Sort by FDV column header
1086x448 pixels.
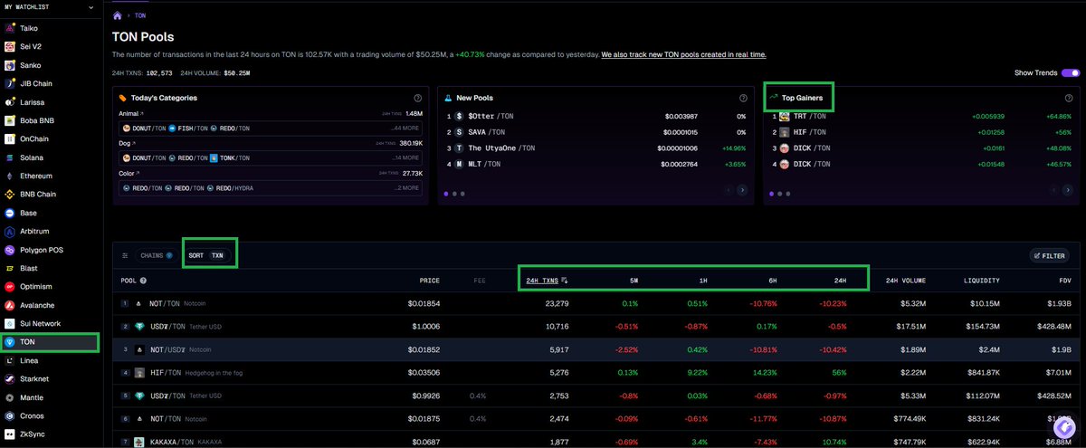tap(1064, 281)
